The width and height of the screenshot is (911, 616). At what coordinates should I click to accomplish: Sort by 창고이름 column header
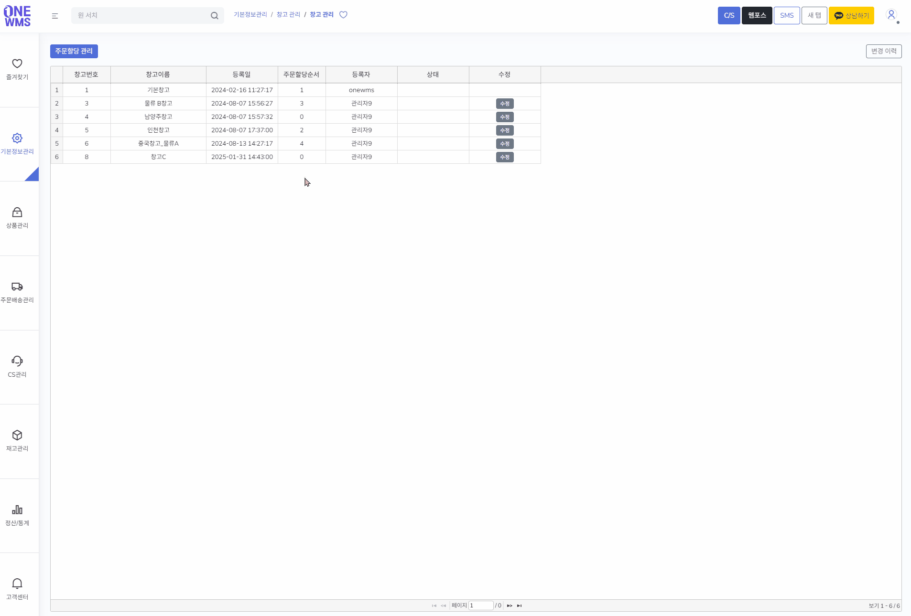[158, 74]
